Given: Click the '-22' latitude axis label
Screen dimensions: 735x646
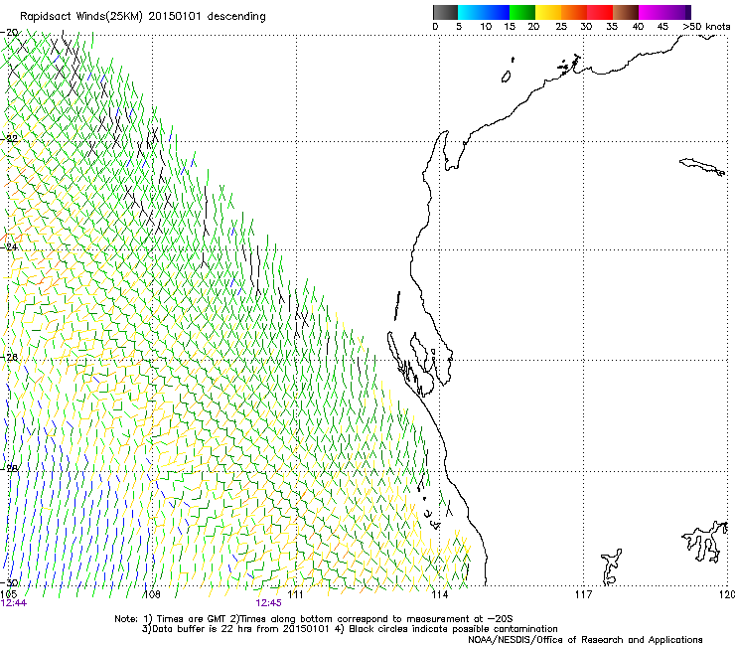Looking at the screenshot, I should tap(10, 138).
